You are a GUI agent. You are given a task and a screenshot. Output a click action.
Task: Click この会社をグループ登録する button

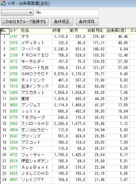click(x=25, y=22)
